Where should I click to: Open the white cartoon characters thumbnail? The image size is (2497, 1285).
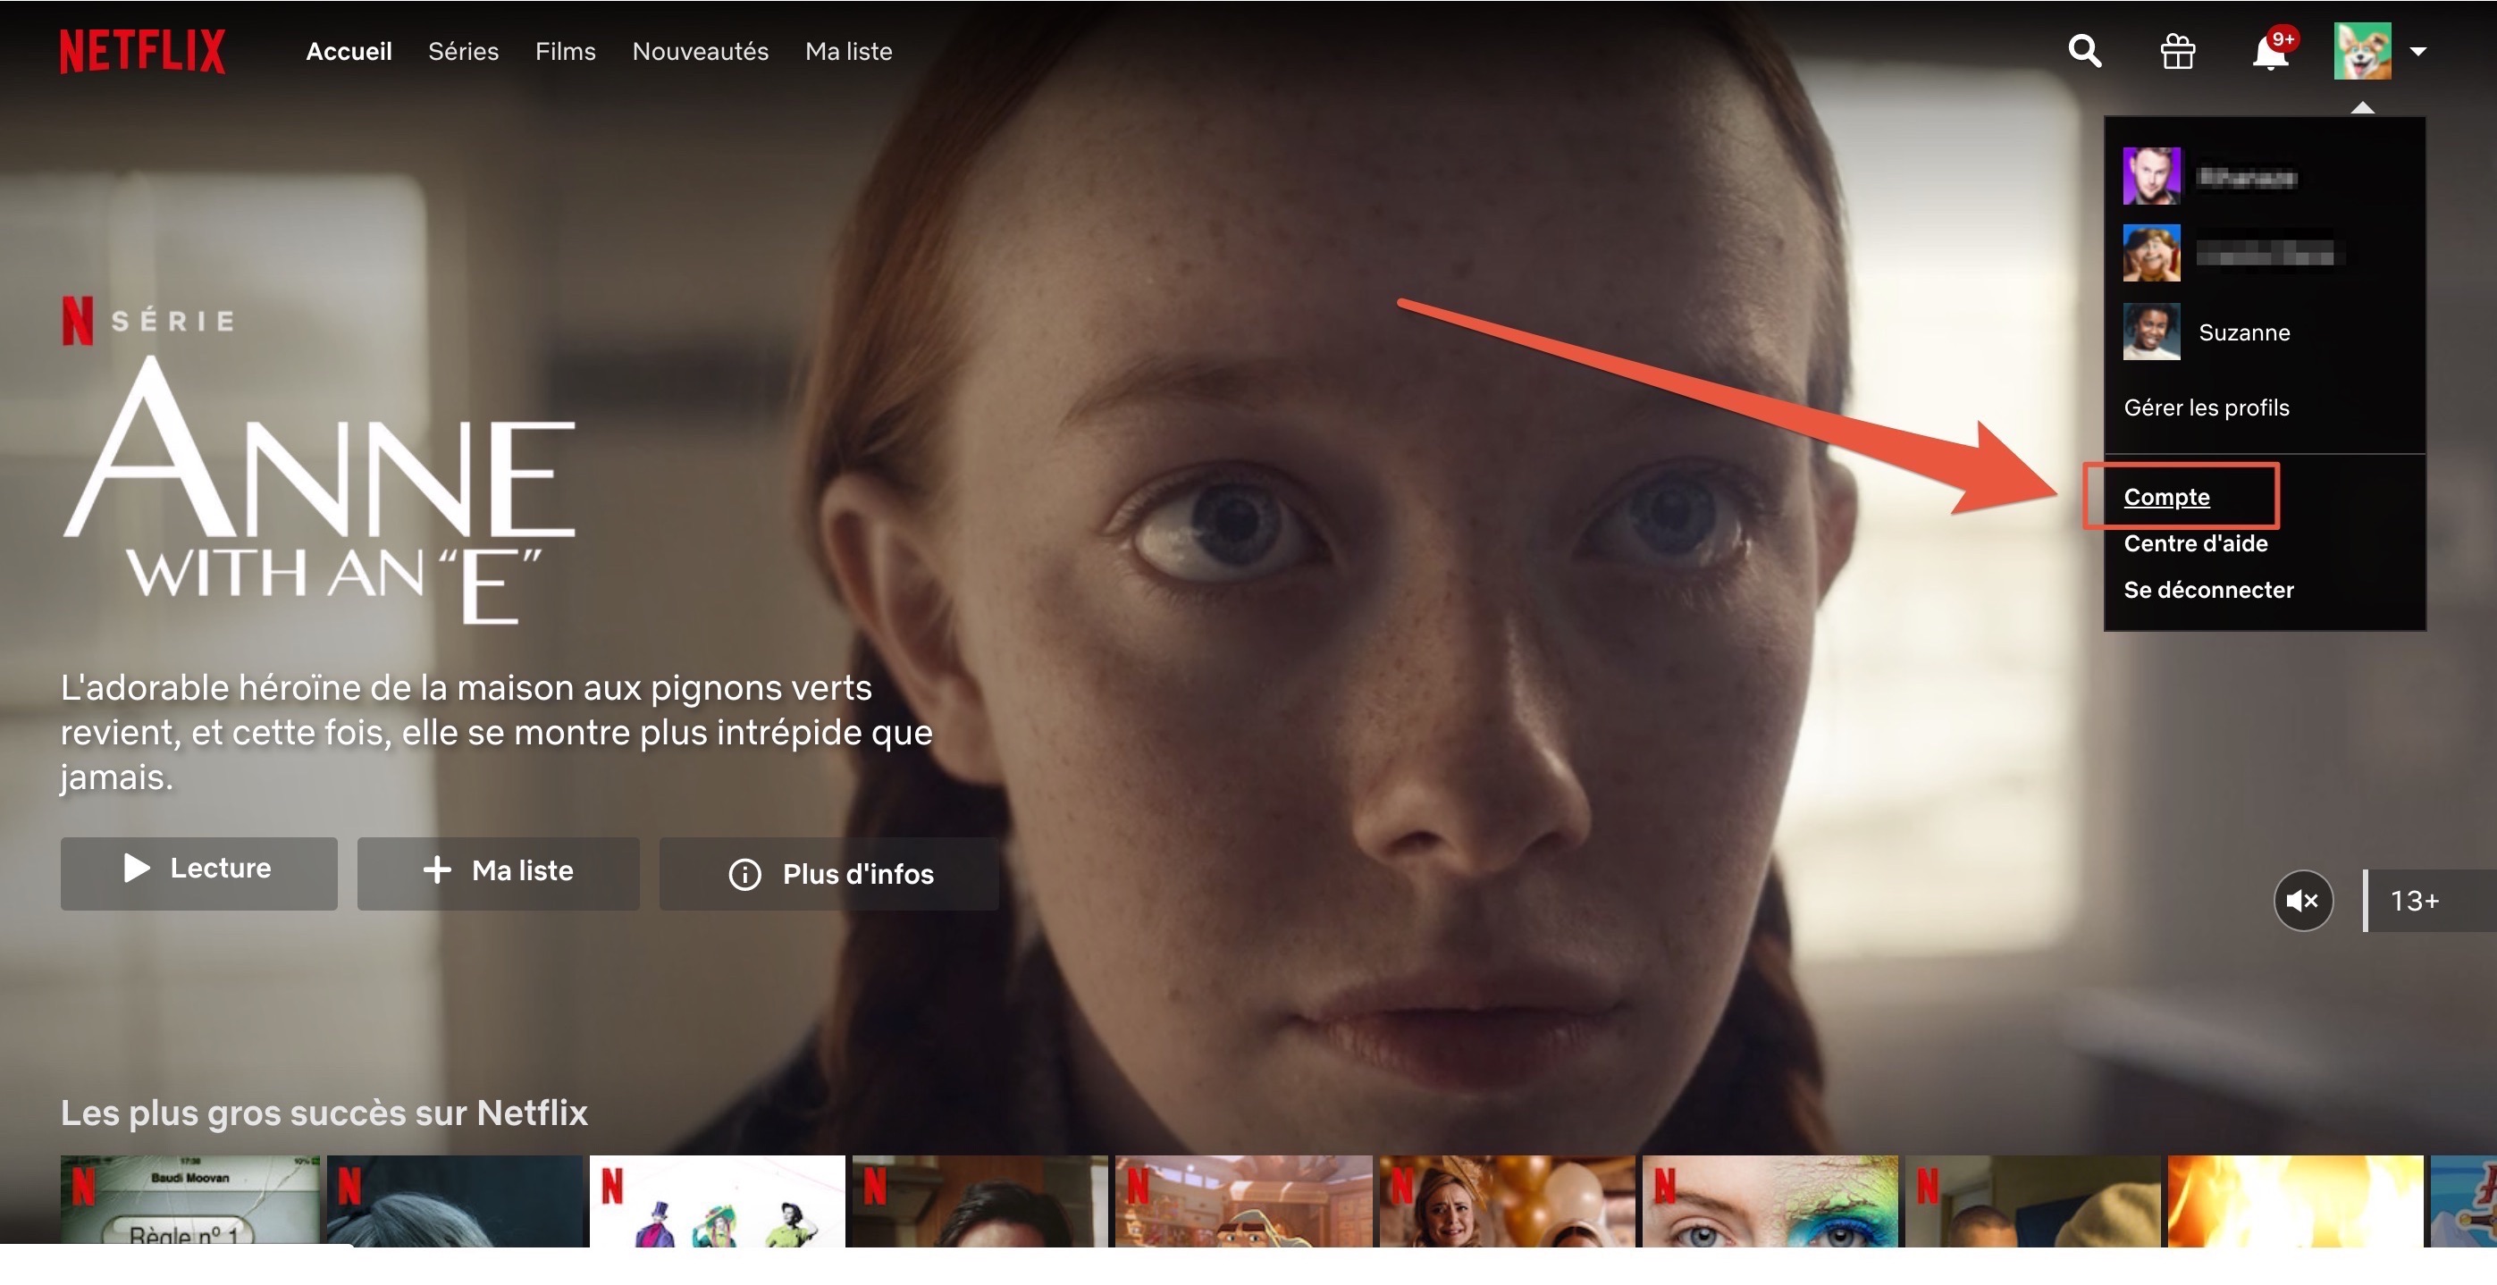click(x=718, y=1200)
